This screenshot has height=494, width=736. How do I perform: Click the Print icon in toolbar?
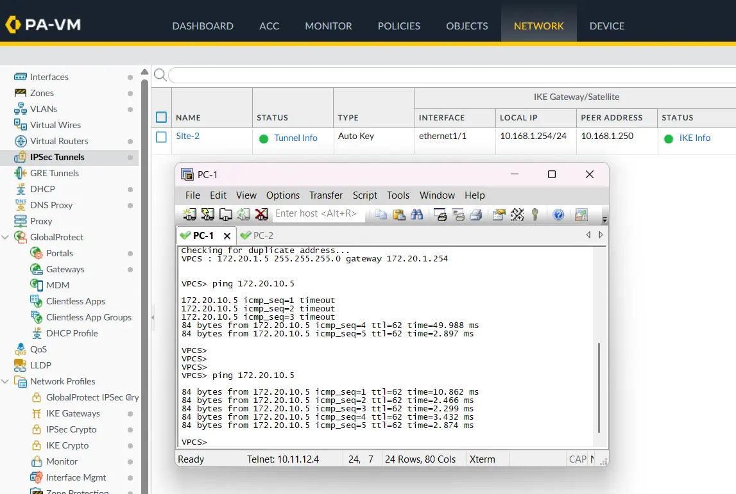tap(476, 214)
